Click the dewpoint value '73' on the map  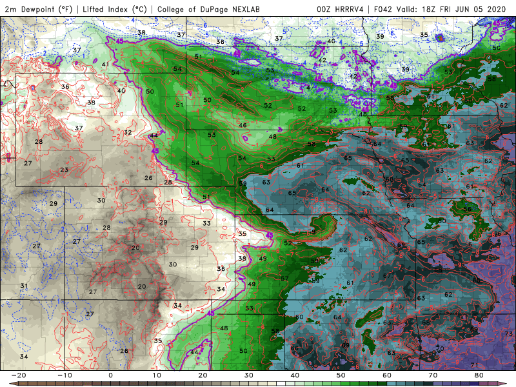point(508,334)
